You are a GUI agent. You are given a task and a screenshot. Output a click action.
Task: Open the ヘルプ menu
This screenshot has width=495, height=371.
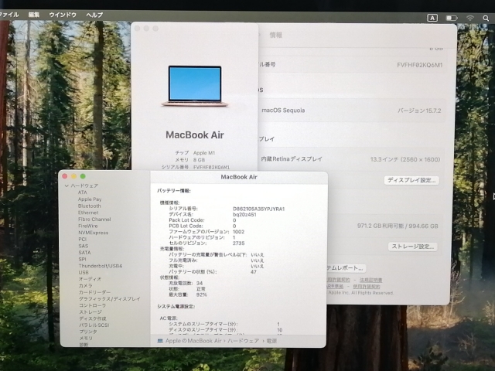(94, 15)
